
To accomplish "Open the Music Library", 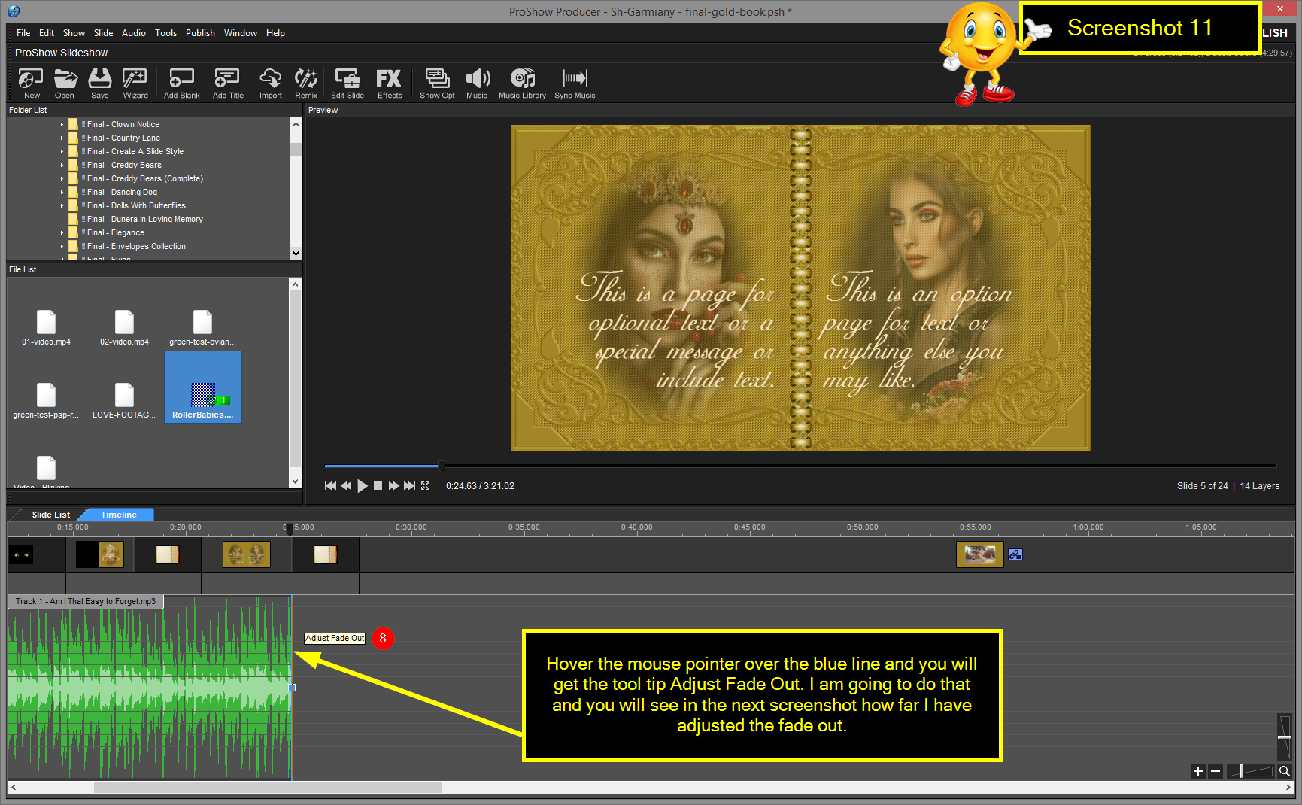I will [522, 83].
